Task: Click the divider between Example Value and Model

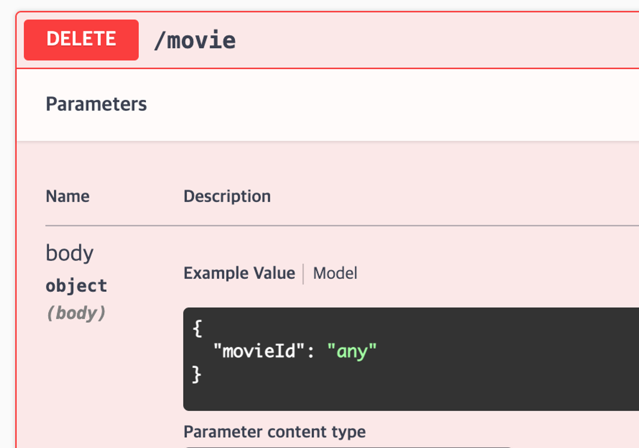Action: pyautogui.click(x=303, y=274)
